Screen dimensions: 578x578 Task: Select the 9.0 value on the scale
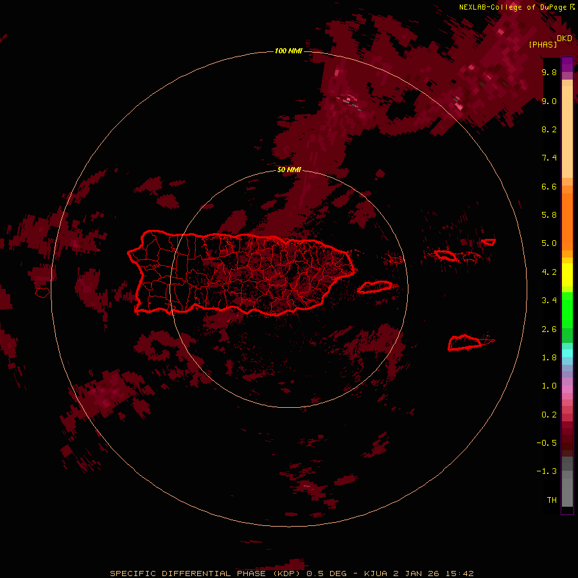click(x=549, y=101)
